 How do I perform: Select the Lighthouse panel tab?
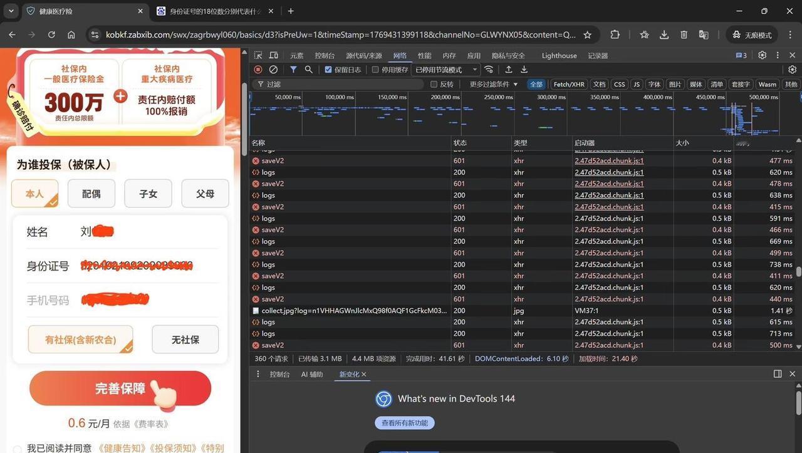coord(559,55)
